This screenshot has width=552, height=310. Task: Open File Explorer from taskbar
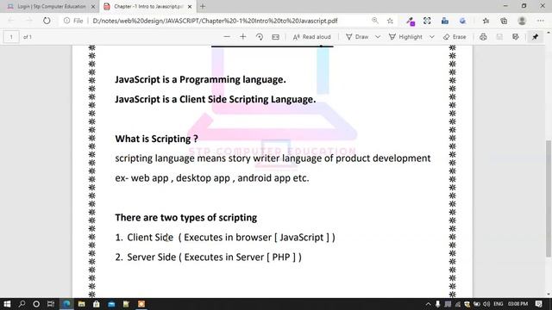pyautogui.click(x=82, y=304)
